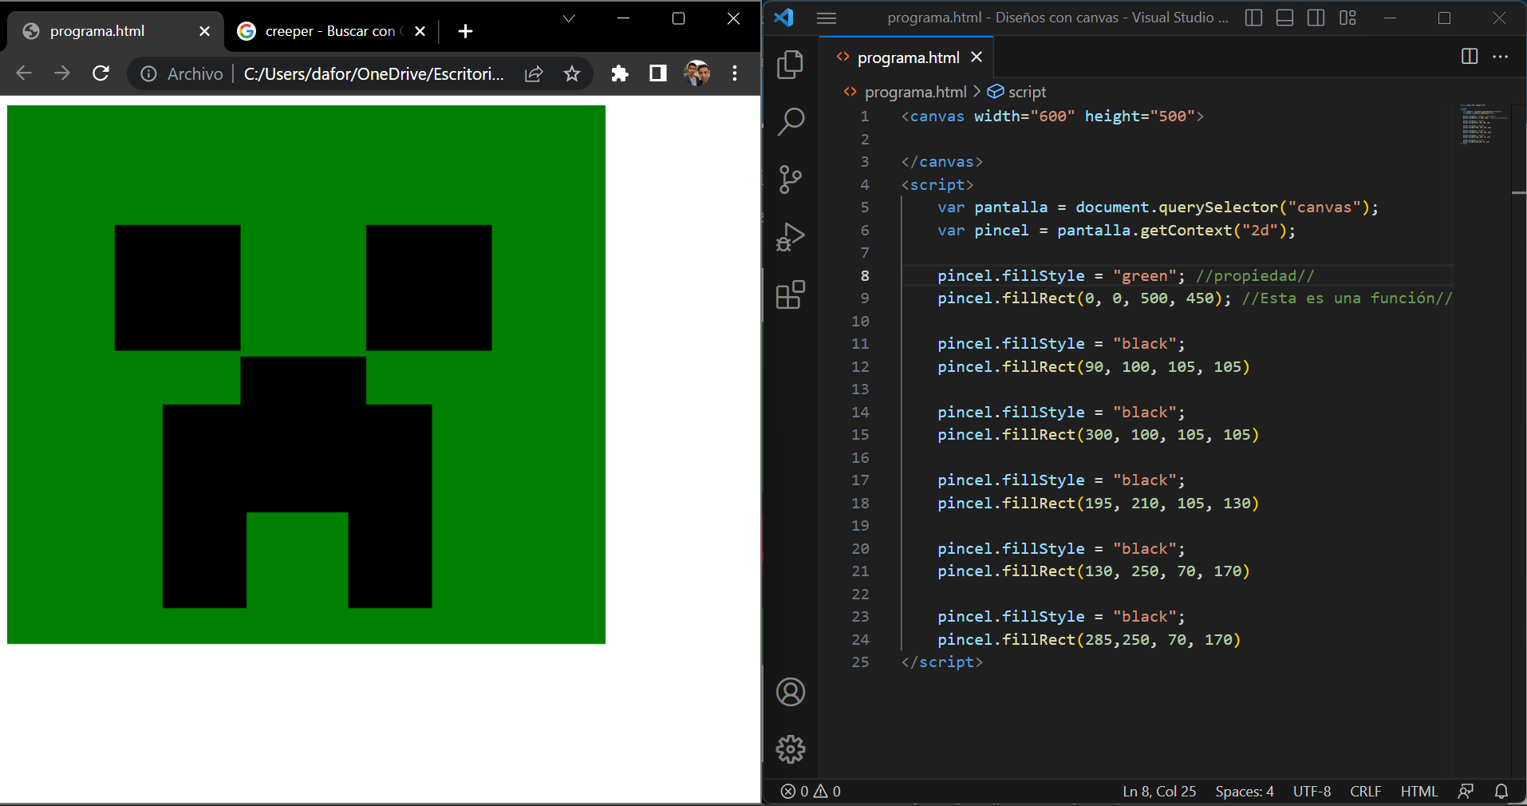Image resolution: width=1527 pixels, height=806 pixels.
Task: Open the Chrome profile avatar
Action: click(x=696, y=73)
